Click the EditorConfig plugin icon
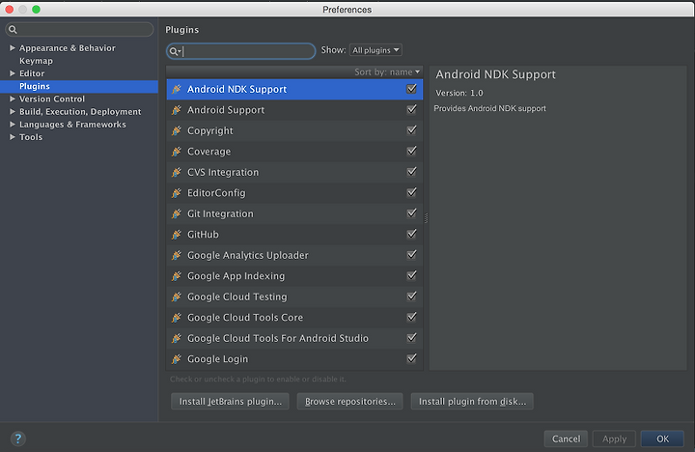The height and width of the screenshot is (452, 695). click(x=177, y=193)
